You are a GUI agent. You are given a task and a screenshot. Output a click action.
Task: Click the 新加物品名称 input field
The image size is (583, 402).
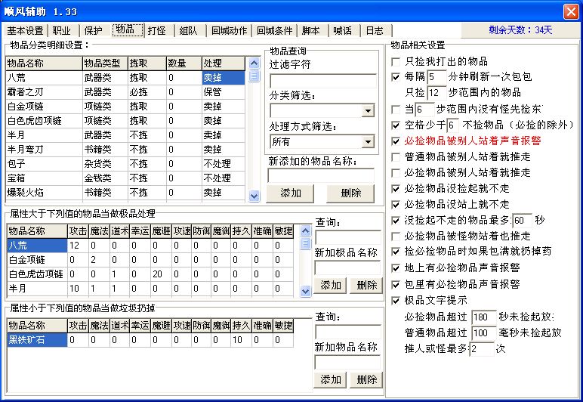pos(347,362)
